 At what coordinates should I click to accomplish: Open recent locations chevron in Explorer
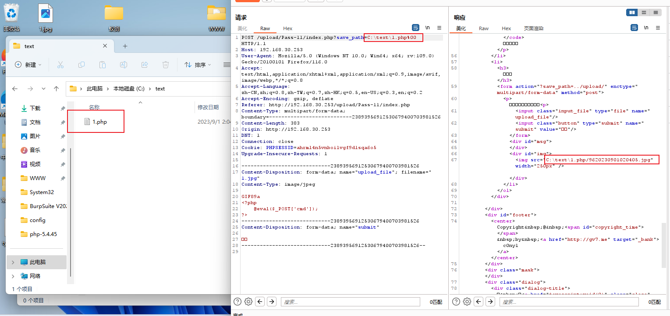[43, 88]
